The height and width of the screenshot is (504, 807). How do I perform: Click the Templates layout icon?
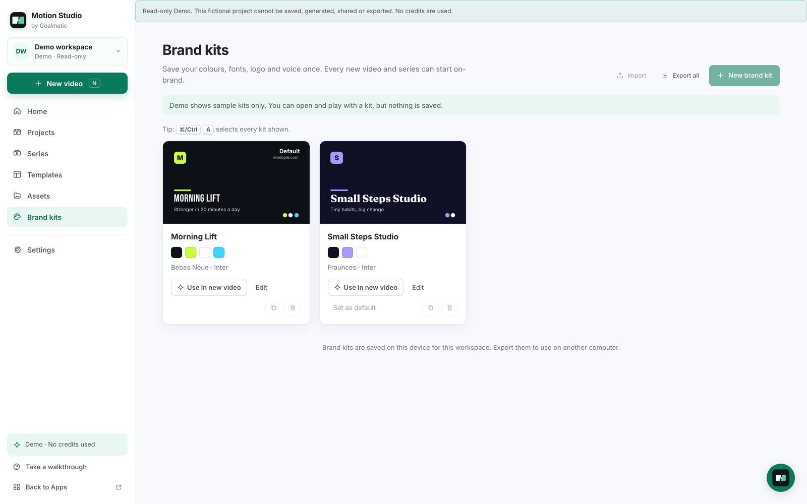[x=17, y=174]
